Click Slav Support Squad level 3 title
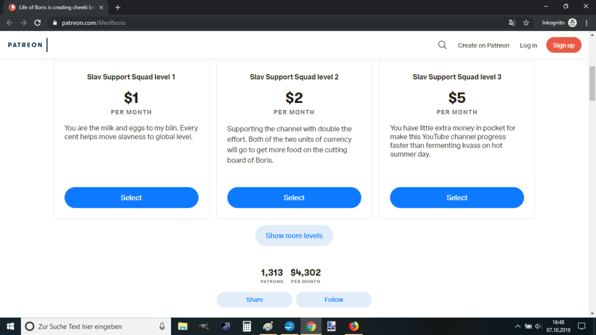This screenshot has height=335, width=596. (x=457, y=77)
